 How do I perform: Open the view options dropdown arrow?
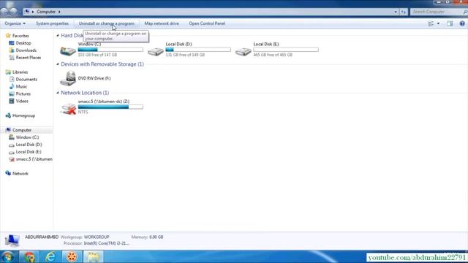coord(438,23)
